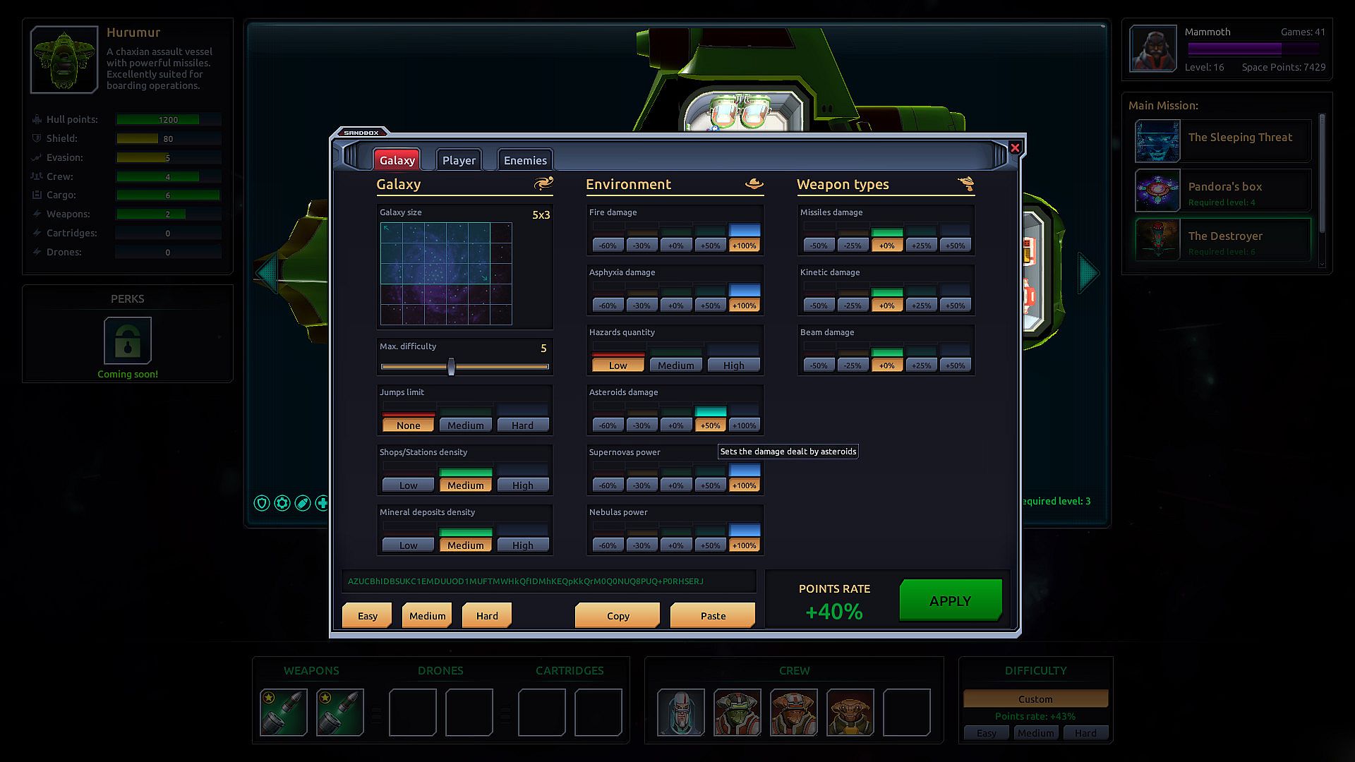Set Hazards quantity to High
Image resolution: width=1355 pixels, height=762 pixels.
point(733,365)
